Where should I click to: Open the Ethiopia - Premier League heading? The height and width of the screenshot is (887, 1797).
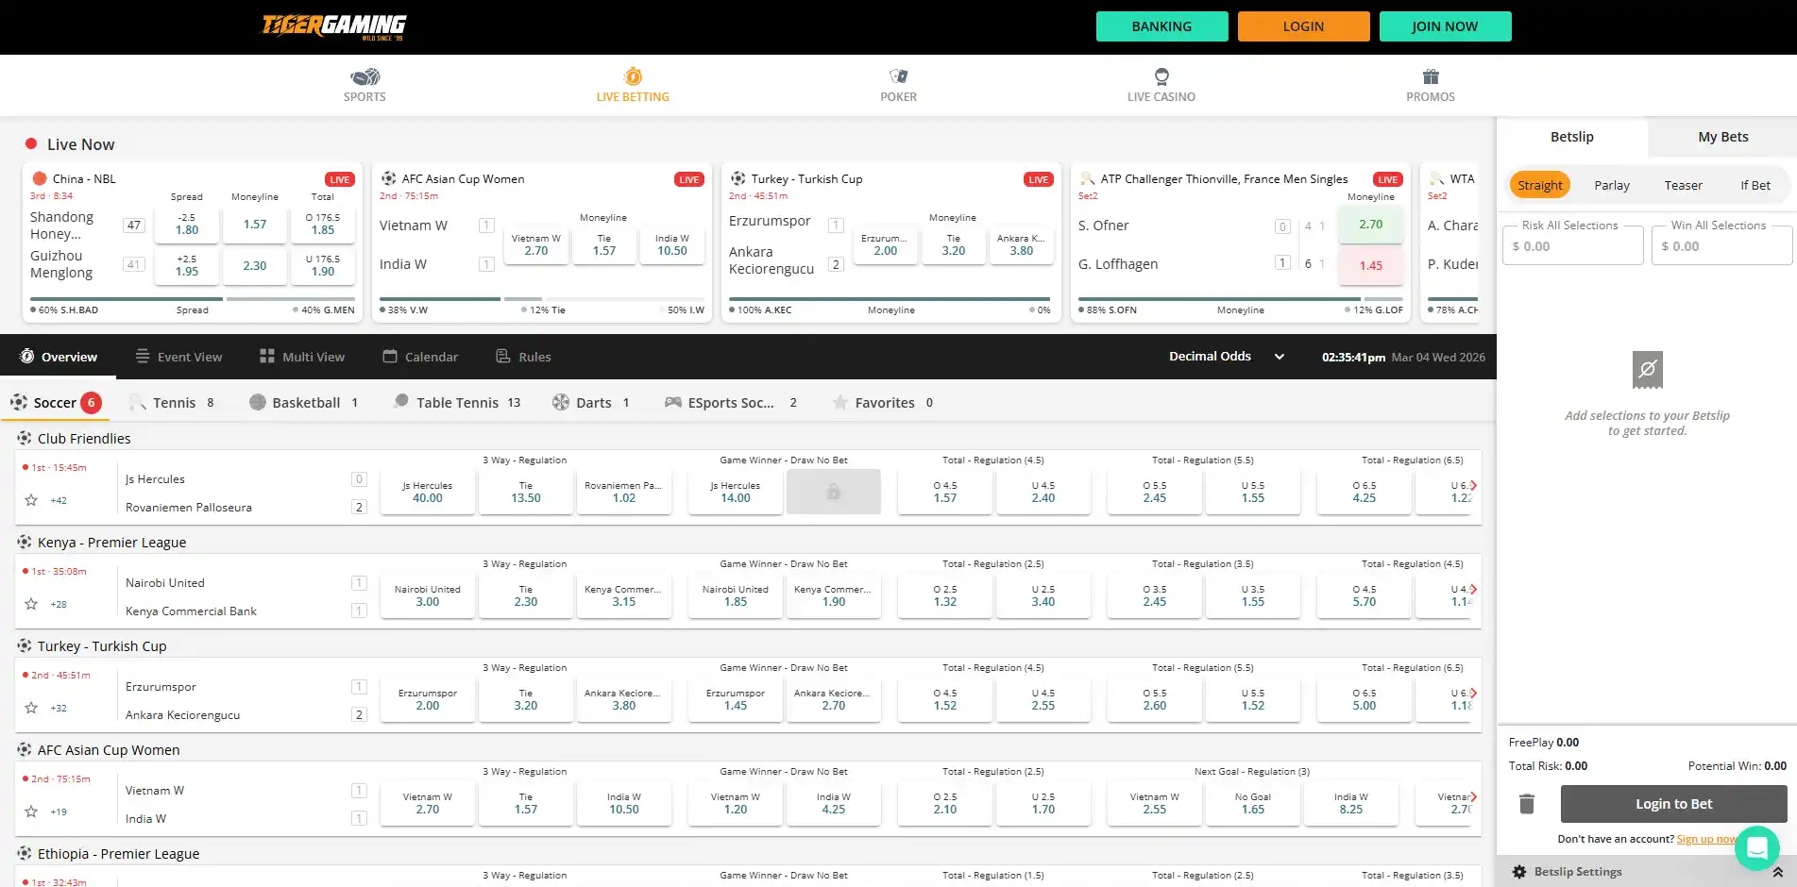(118, 854)
